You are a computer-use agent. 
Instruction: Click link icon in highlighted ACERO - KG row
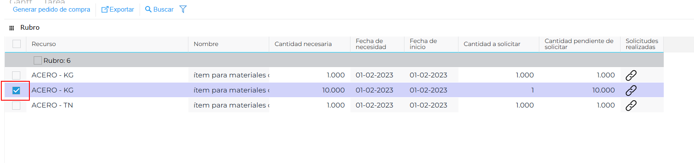click(631, 90)
